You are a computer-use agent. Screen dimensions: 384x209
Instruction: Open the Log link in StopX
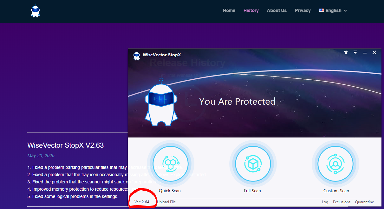pyautogui.click(x=325, y=202)
